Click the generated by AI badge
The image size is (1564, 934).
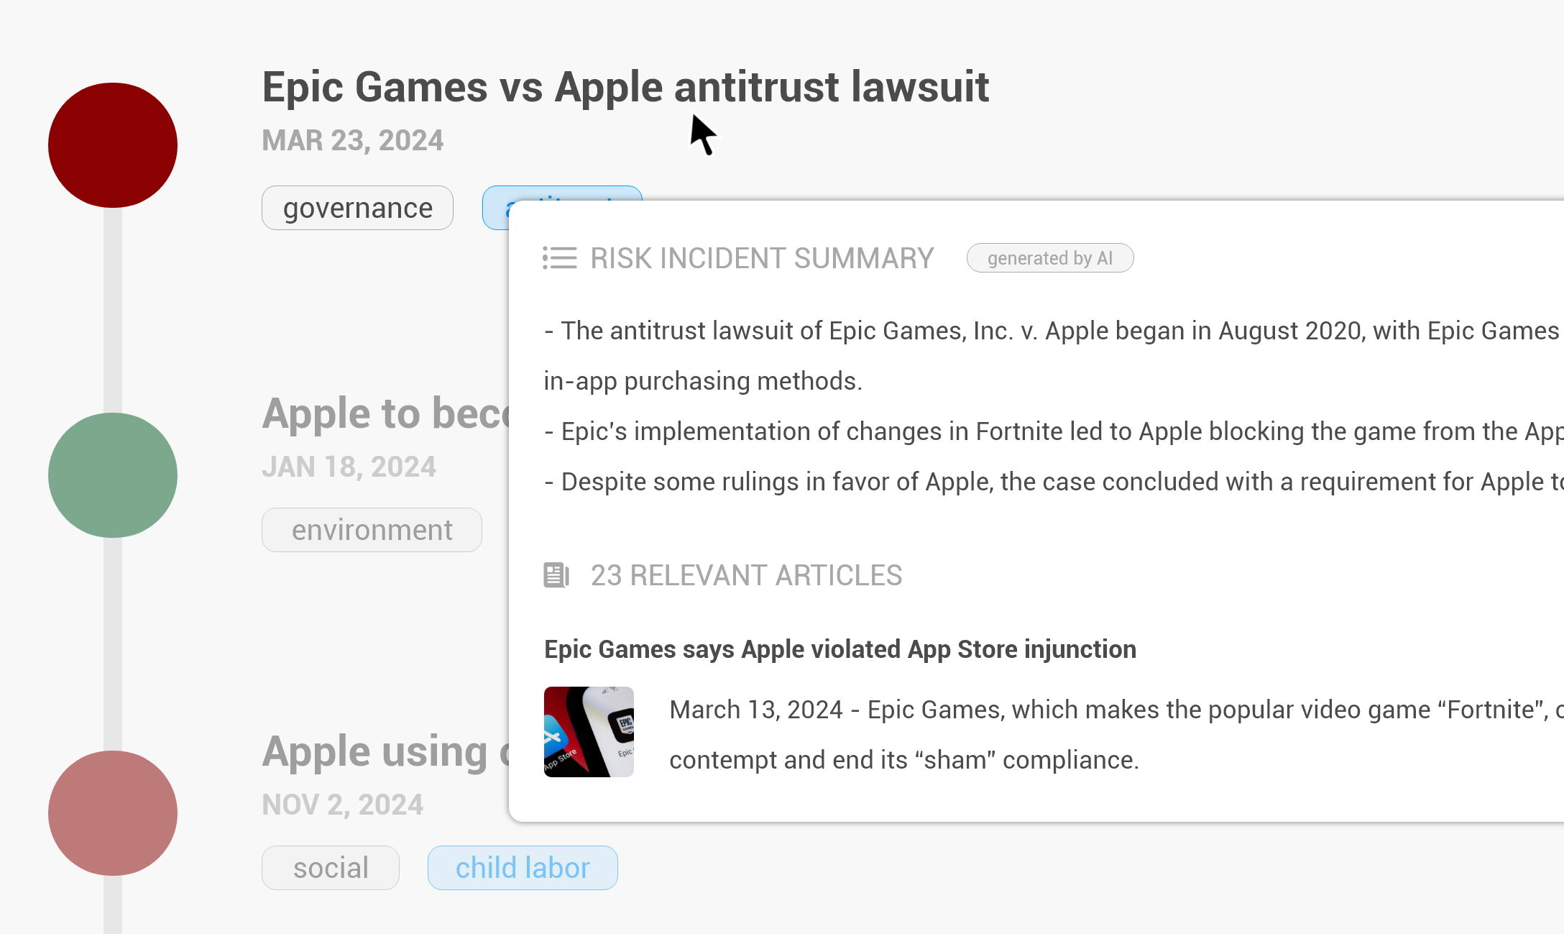coord(1050,258)
